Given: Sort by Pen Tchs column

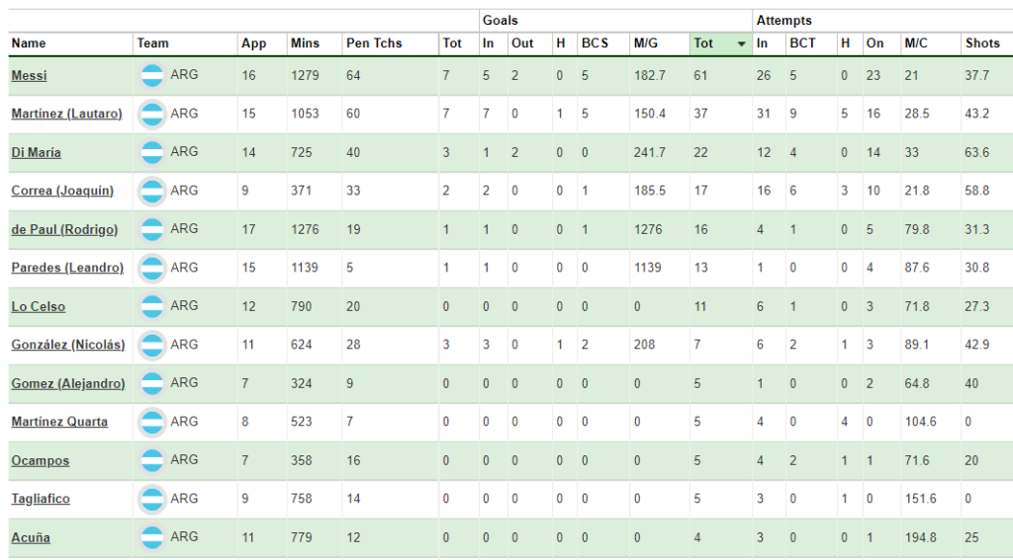Looking at the screenshot, I should point(374,43).
